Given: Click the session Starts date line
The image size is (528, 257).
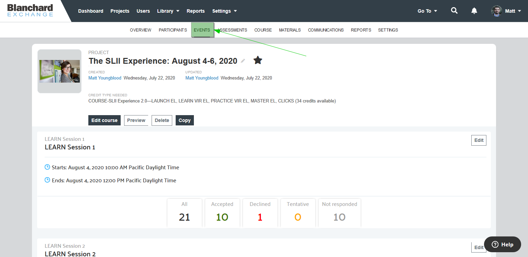Looking at the screenshot, I should (115, 168).
